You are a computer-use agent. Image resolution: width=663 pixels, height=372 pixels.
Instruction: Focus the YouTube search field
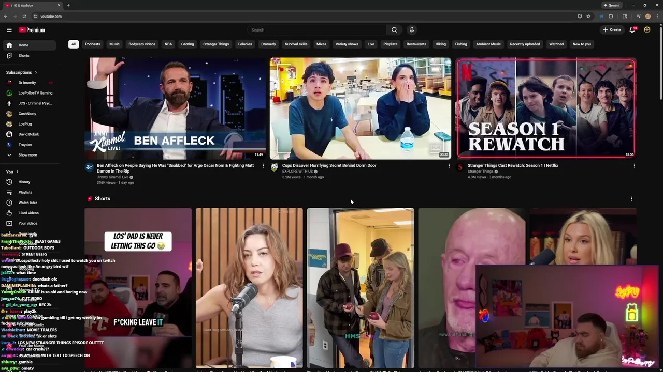pyautogui.click(x=317, y=30)
